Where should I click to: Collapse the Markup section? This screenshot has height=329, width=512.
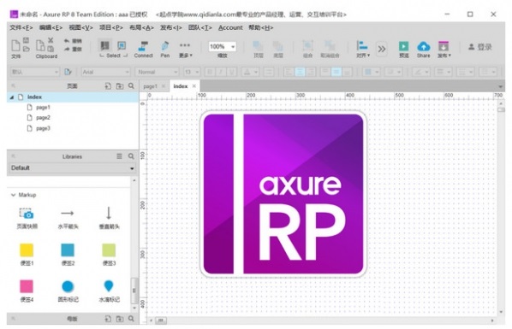[14, 195]
